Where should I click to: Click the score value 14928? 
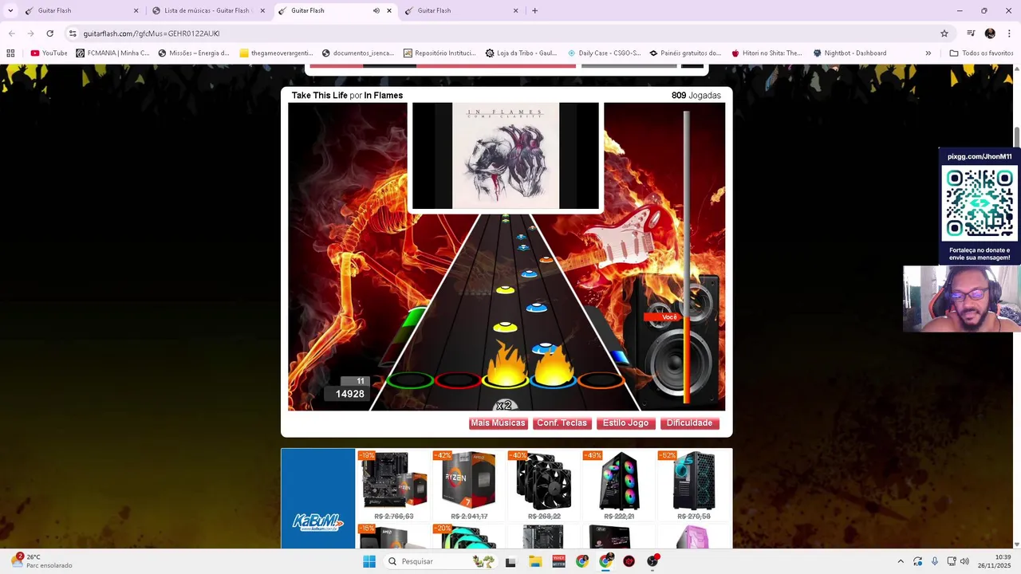click(349, 394)
